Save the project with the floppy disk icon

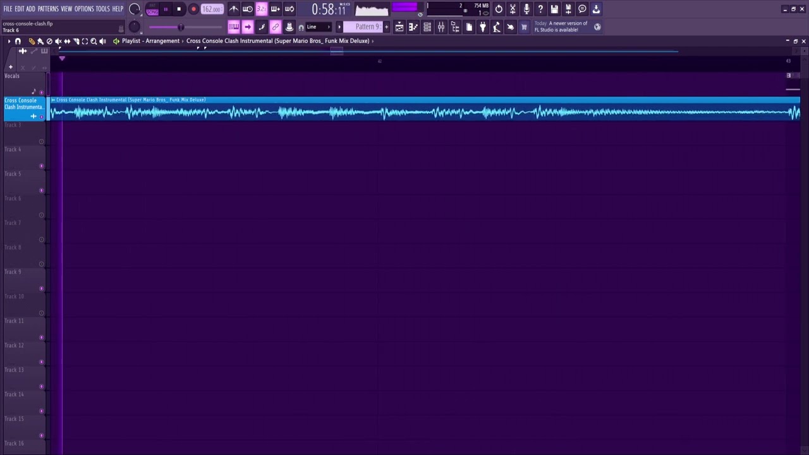click(x=554, y=9)
